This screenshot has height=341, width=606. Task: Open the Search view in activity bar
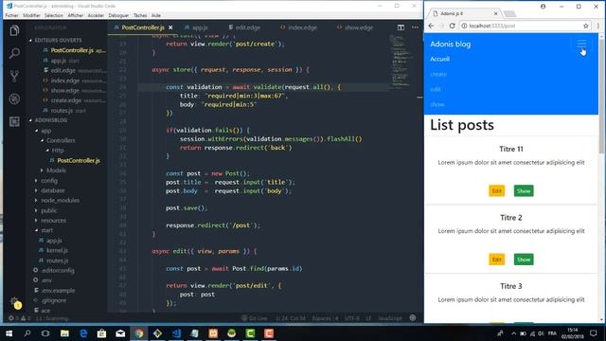pyautogui.click(x=14, y=53)
